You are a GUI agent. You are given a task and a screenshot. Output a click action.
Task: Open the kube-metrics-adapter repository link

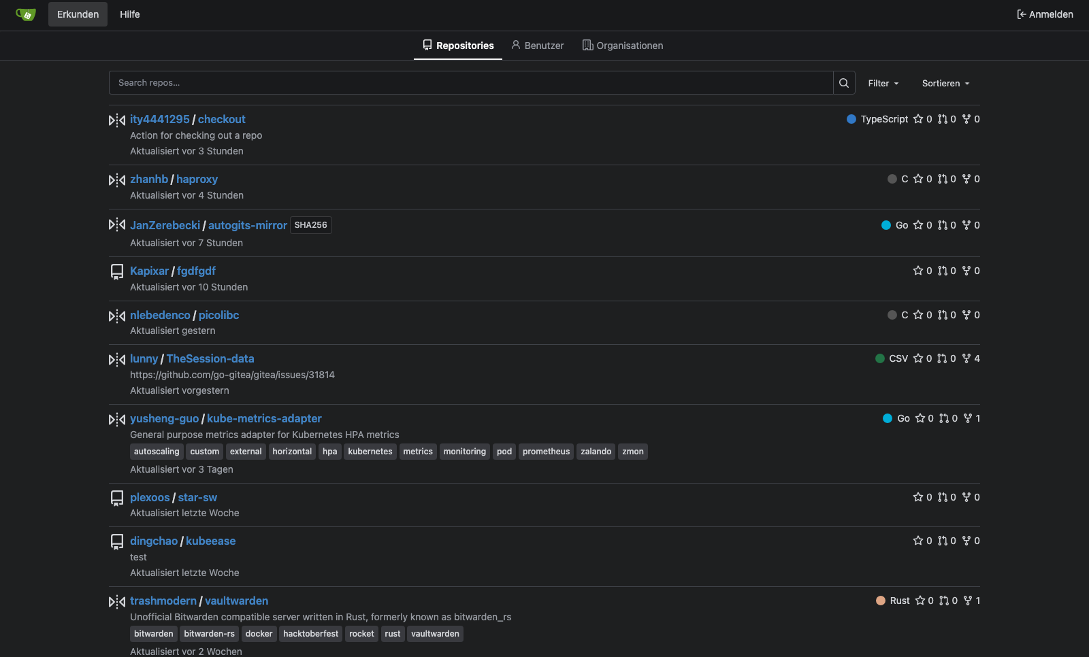(x=264, y=418)
